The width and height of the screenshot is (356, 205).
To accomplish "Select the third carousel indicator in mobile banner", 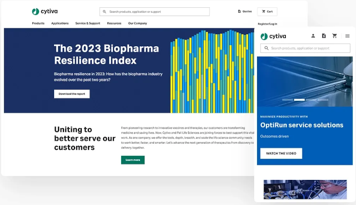I will (311, 100).
